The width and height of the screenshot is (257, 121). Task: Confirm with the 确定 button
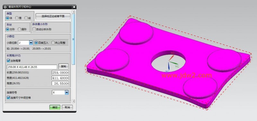55,107
